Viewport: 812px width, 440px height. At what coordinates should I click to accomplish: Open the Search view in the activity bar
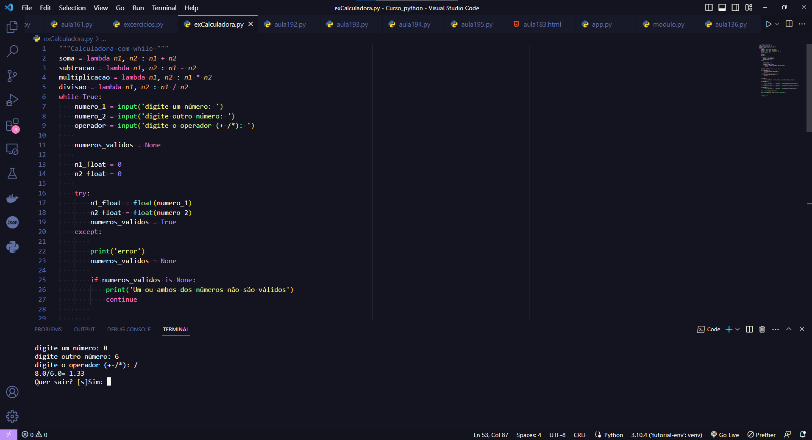[12, 51]
